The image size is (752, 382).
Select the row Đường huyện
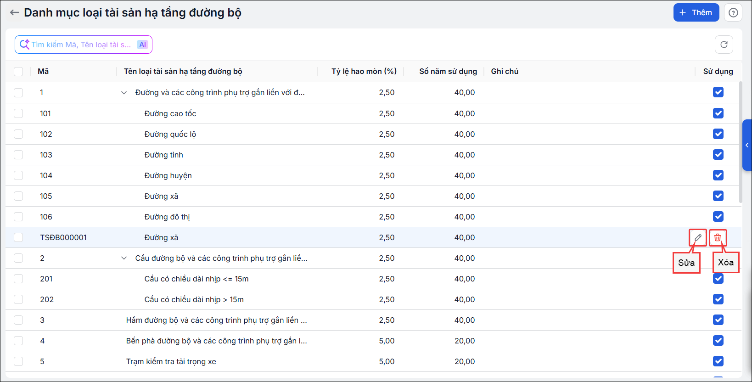tap(374, 175)
